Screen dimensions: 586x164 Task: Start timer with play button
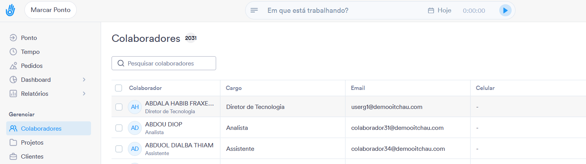point(505,10)
